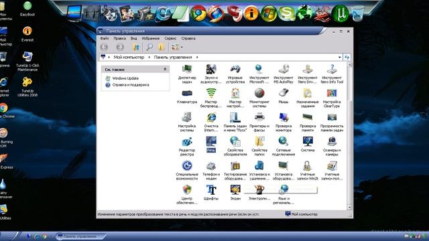Open the Файл menu
Screen dimensions: 429x241
click(105, 39)
